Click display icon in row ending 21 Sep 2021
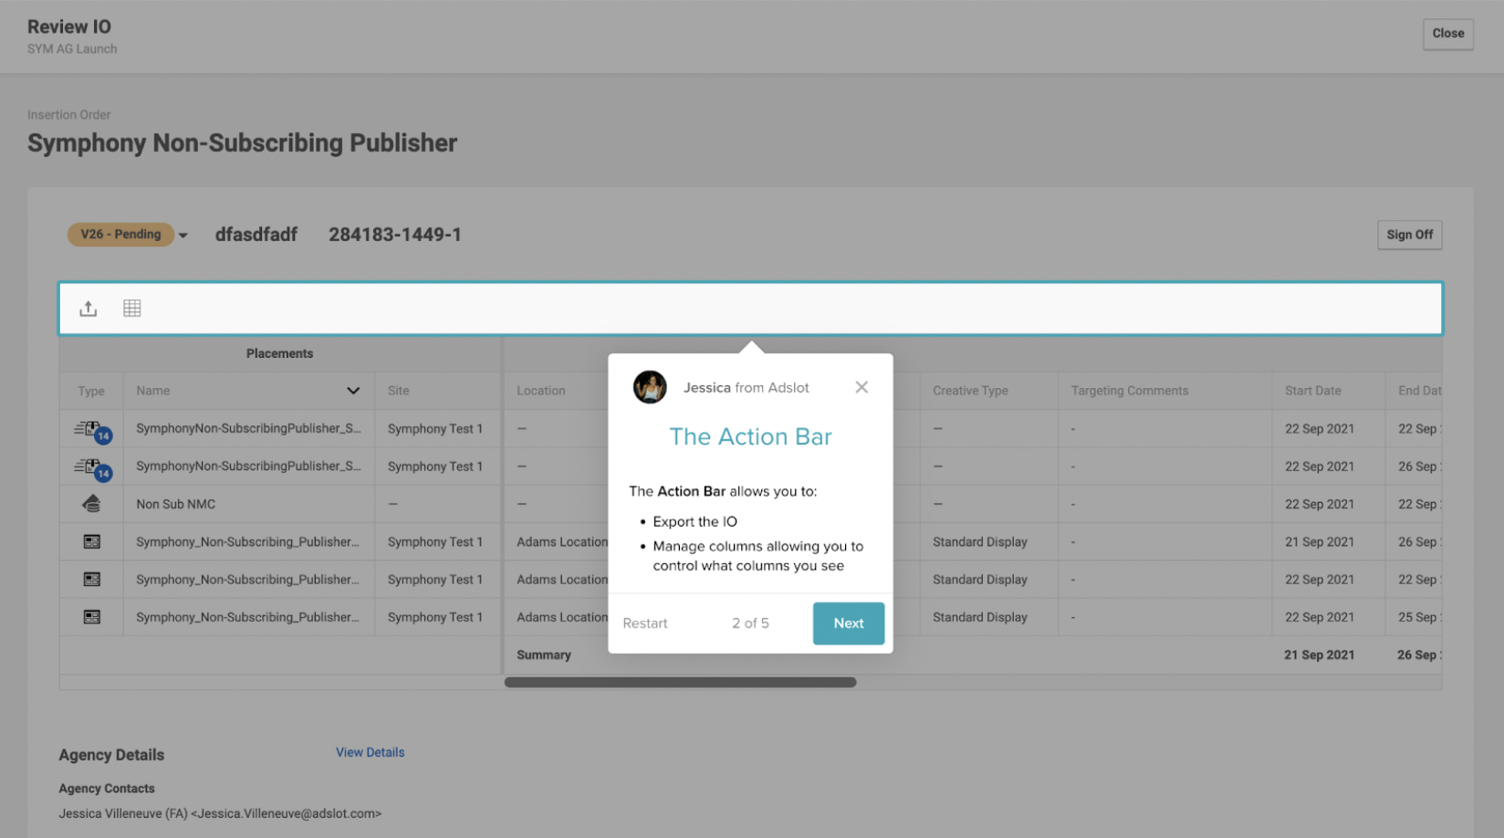The width and height of the screenshot is (1504, 838). [91, 542]
